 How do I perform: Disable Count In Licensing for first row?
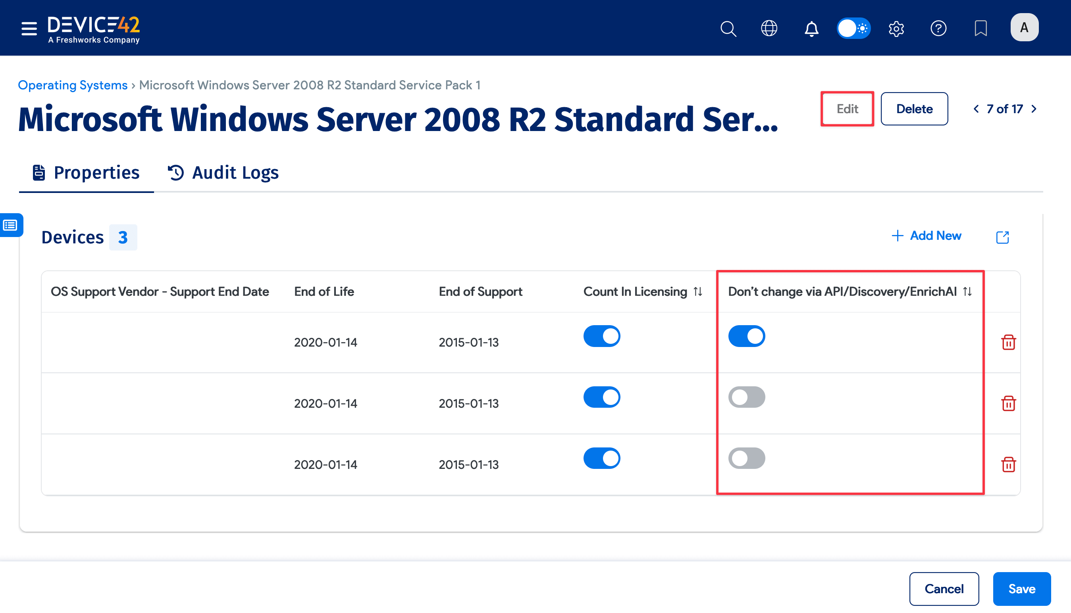[x=602, y=336]
